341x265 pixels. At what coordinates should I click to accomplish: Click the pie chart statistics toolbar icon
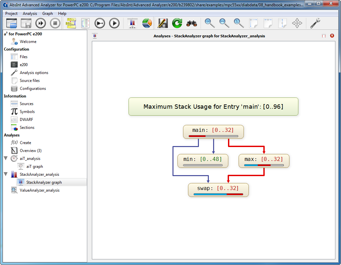pos(147,23)
